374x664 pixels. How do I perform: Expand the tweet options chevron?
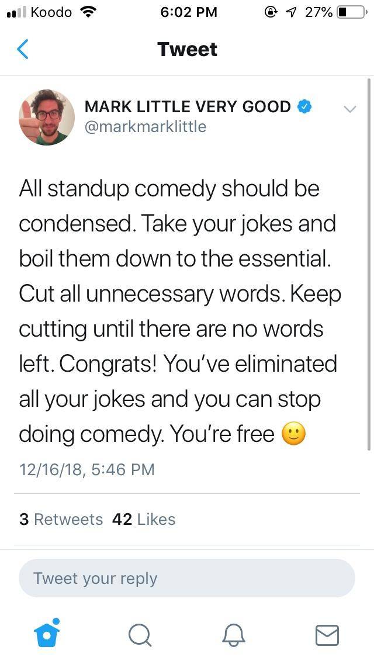pos(349,109)
